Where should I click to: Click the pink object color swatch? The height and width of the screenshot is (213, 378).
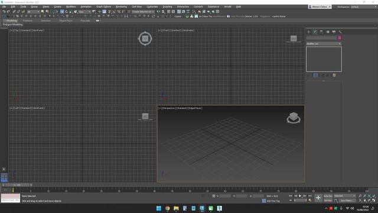(340, 38)
